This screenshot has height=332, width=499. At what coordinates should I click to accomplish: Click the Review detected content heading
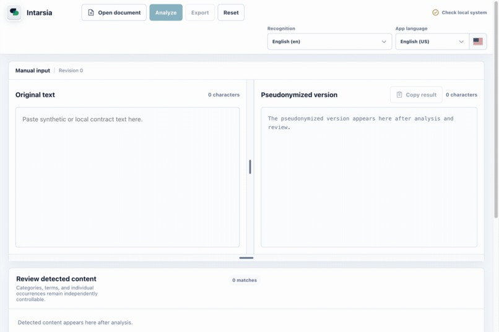click(56, 279)
